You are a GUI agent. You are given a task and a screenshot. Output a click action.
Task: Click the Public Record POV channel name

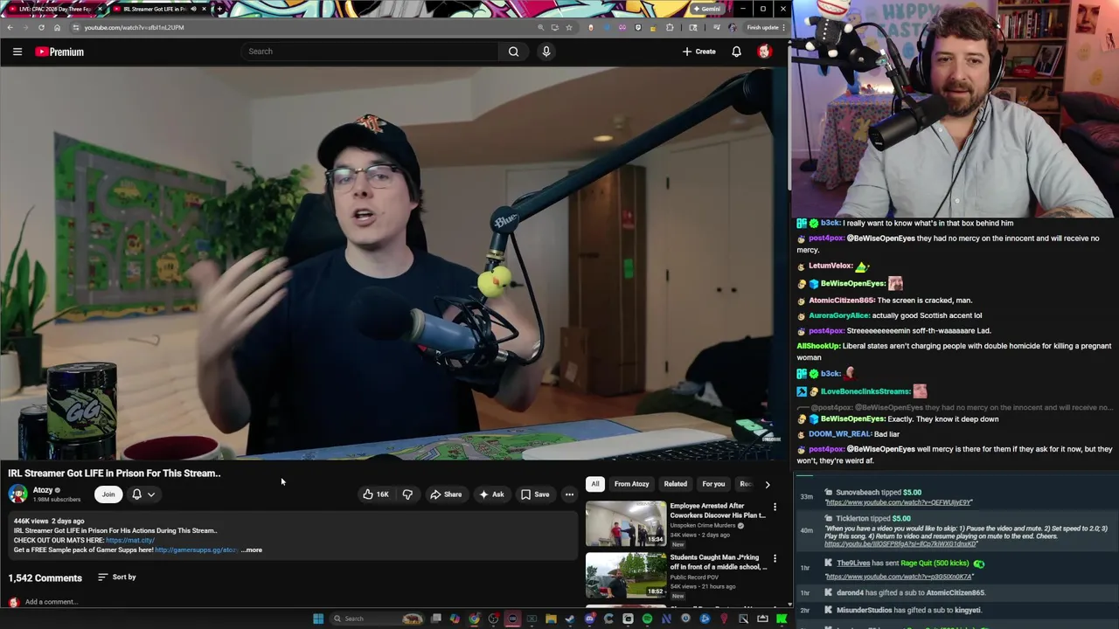pyautogui.click(x=701, y=577)
